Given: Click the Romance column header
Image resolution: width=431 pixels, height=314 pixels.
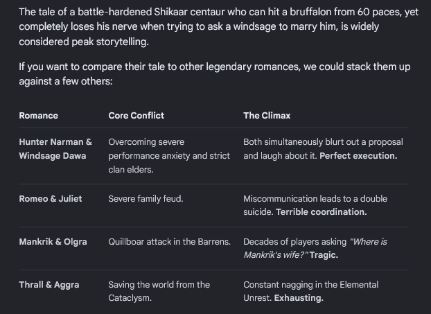Looking at the screenshot, I should coord(39,116).
